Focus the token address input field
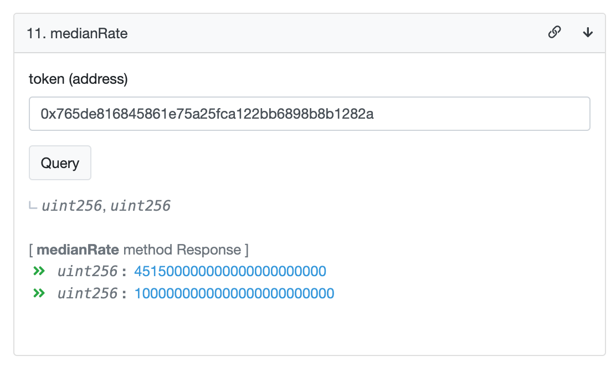 [310, 114]
